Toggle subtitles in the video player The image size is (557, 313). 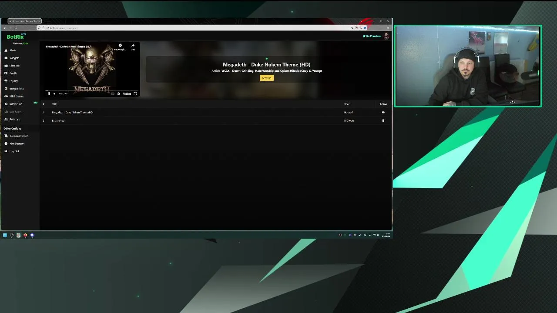(112, 93)
